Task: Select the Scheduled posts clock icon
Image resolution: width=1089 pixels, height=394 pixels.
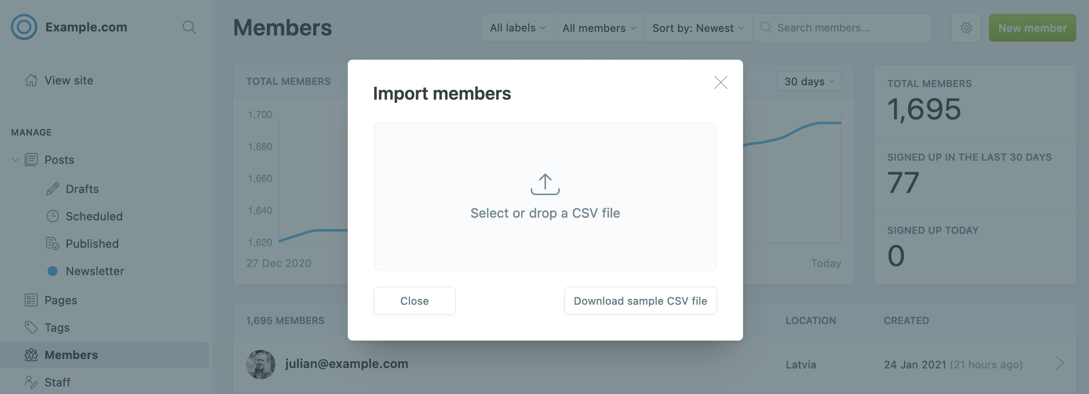Action: pyautogui.click(x=53, y=216)
